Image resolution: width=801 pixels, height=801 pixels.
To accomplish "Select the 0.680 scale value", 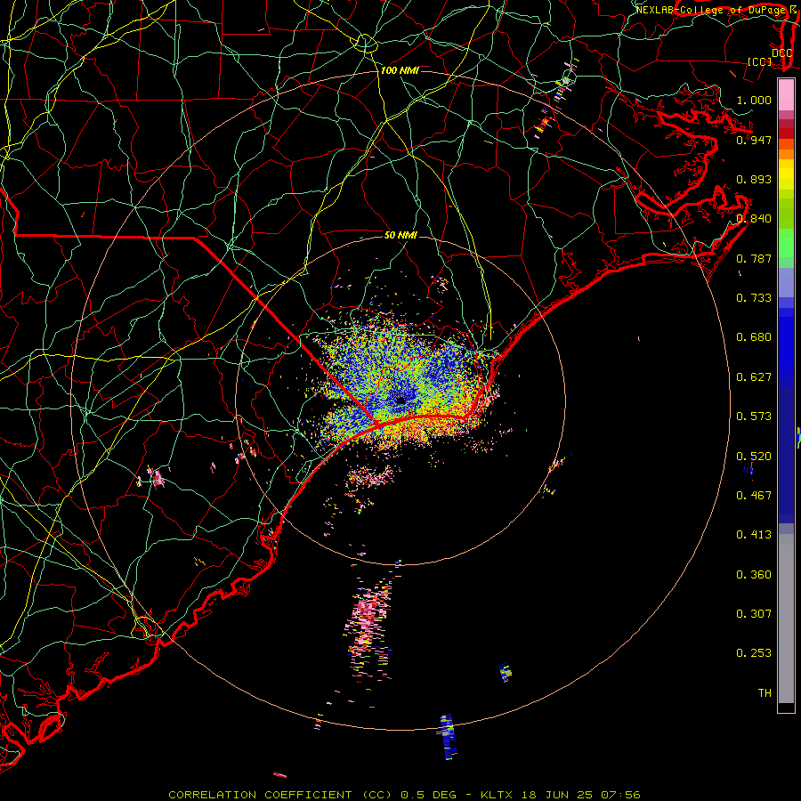I will click(754, 337).
